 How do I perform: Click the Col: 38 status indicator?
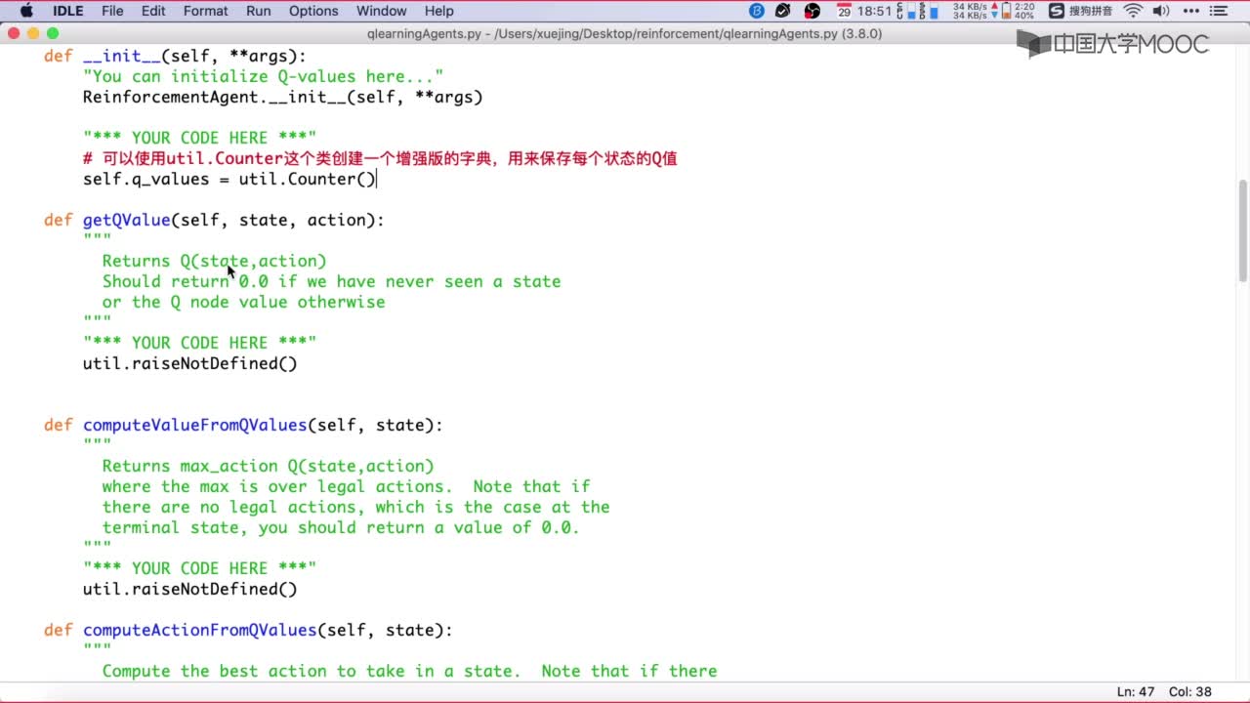coord(1190,691)
